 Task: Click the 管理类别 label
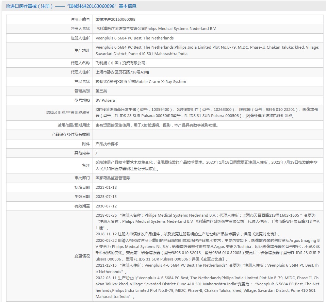pos(82,91)
